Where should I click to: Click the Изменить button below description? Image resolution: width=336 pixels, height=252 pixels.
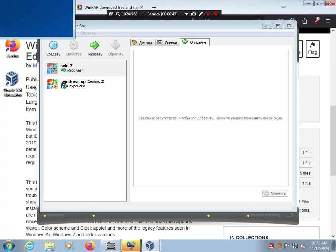275,193
